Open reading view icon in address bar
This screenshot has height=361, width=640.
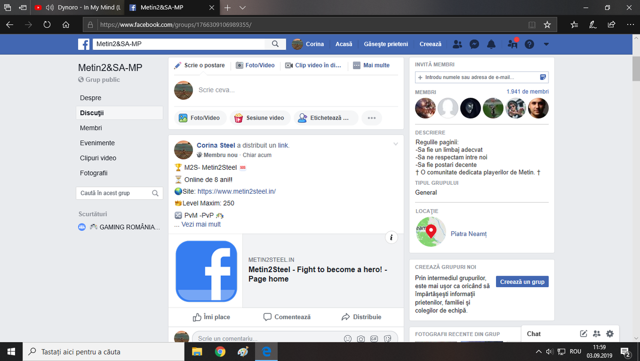[x=532, y=24]
